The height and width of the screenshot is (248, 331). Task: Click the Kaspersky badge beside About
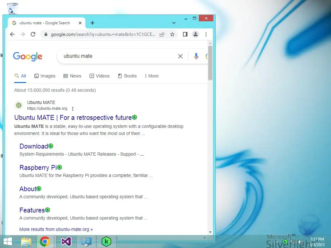[39, 189]
